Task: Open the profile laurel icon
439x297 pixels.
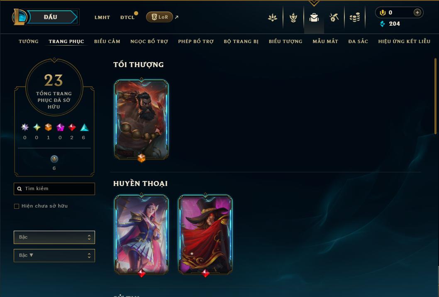Action: [x=293, y=17]
